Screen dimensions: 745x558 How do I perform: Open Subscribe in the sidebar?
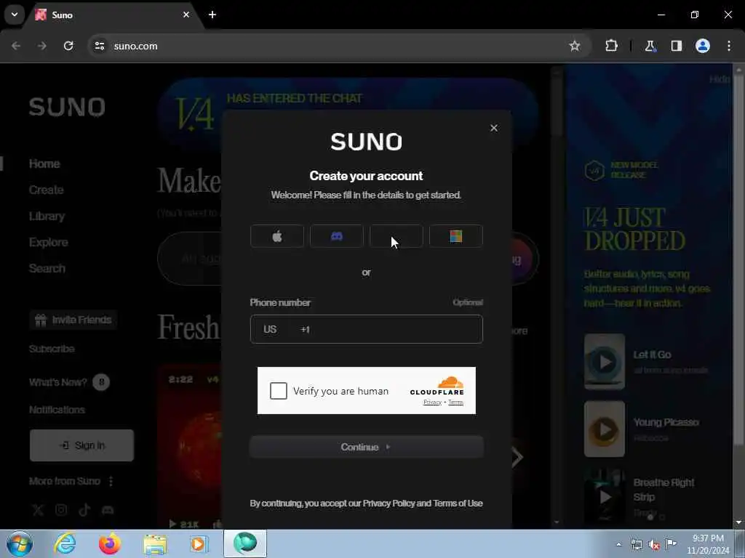(52, 349)
